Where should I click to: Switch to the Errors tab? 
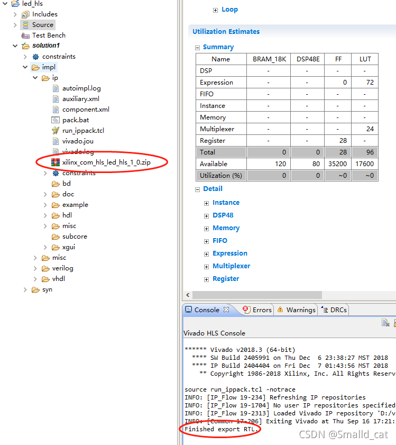click(262, 310)
